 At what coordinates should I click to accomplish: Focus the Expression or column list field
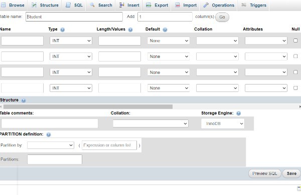click(109, 145)
